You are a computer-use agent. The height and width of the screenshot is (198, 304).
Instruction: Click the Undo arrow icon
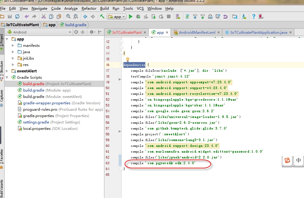[27, 17]
